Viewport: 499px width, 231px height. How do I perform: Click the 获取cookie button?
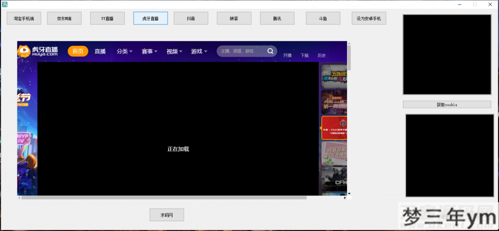click(447, 104)
